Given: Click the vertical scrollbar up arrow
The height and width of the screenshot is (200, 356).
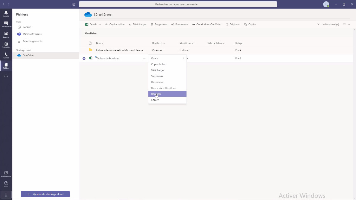Looking at the screenshot, I should click(354, 30).
